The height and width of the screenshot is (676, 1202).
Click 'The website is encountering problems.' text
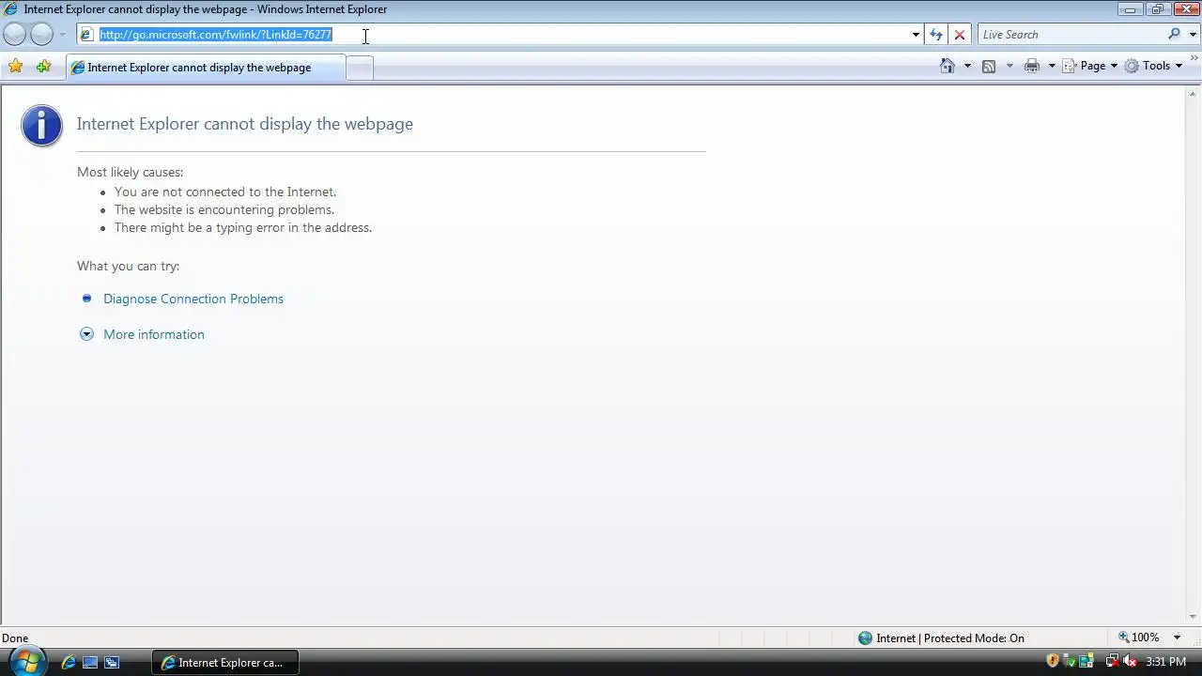pyautogui.click(x=224, y=209)
